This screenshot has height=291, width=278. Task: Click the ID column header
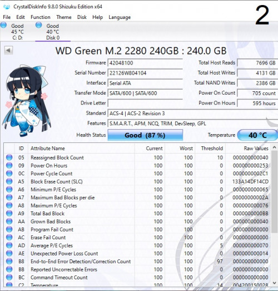[21, 149]
